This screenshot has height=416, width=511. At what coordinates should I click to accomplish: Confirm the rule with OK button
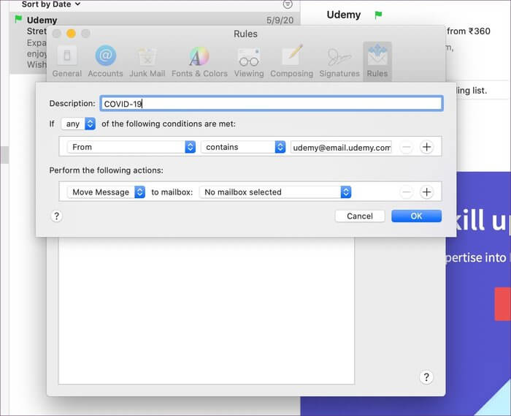(x=416, y=216)
